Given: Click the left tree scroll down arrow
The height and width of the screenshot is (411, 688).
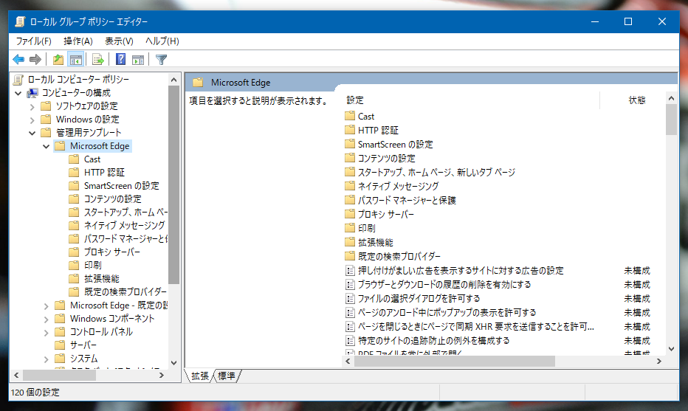Looking at the screenshot, I should 173,363.
